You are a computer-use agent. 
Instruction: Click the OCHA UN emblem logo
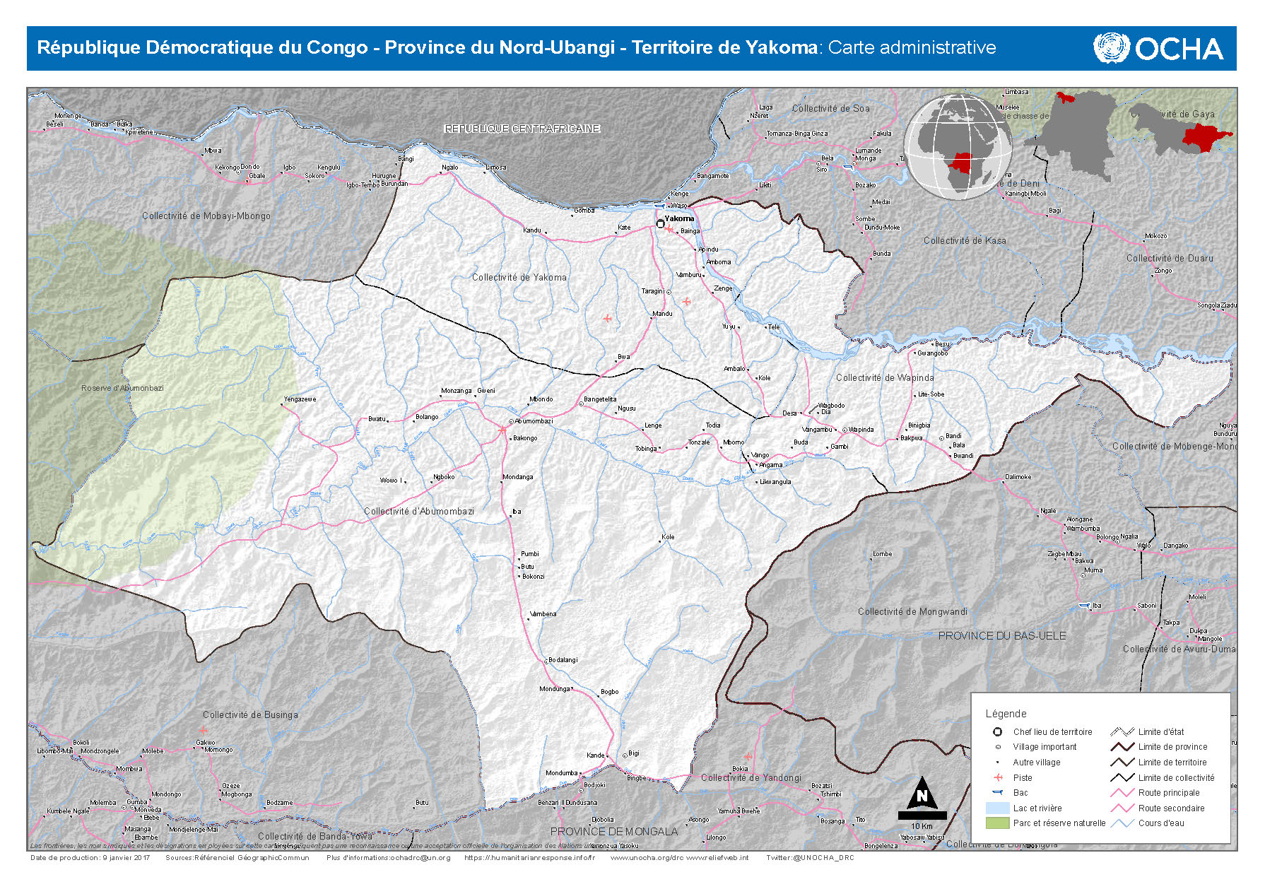[x=1111, y=48]
